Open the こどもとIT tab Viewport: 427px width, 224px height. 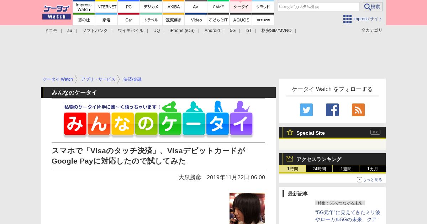click(x=218, y=20)
